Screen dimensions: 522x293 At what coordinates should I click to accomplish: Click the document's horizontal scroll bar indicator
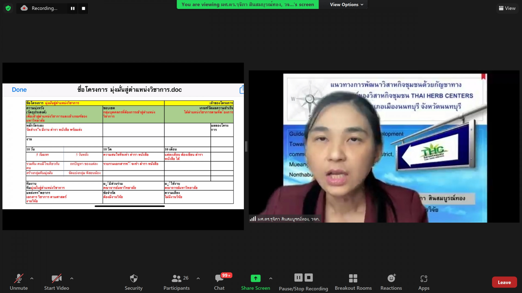[130, 206]
